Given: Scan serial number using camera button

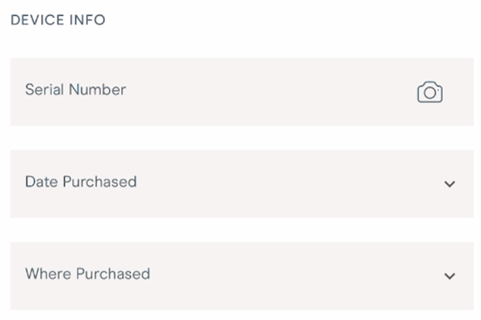Looking at the screenshot, I should (429, 92).
